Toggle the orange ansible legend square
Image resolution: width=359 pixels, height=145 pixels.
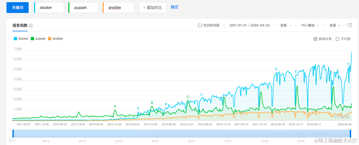coord(49,39)
